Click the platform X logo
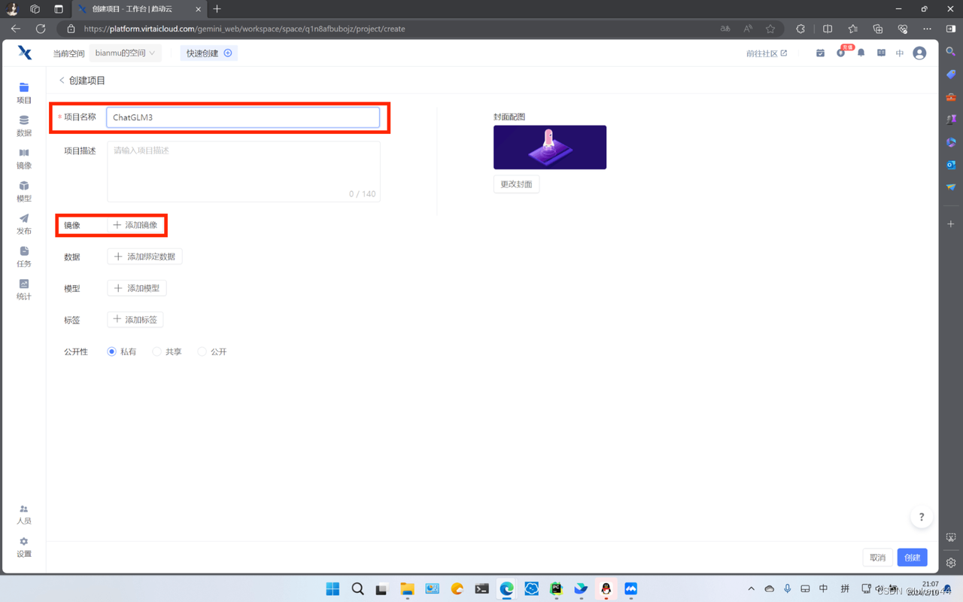 [x=25, y=52]
